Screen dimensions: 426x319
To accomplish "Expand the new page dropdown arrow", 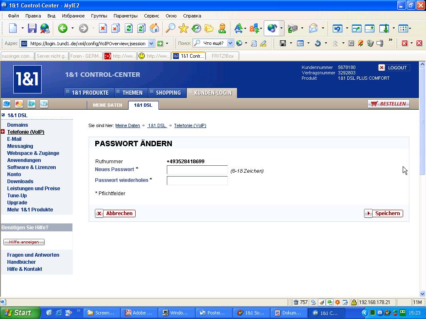I will [22, 28].
